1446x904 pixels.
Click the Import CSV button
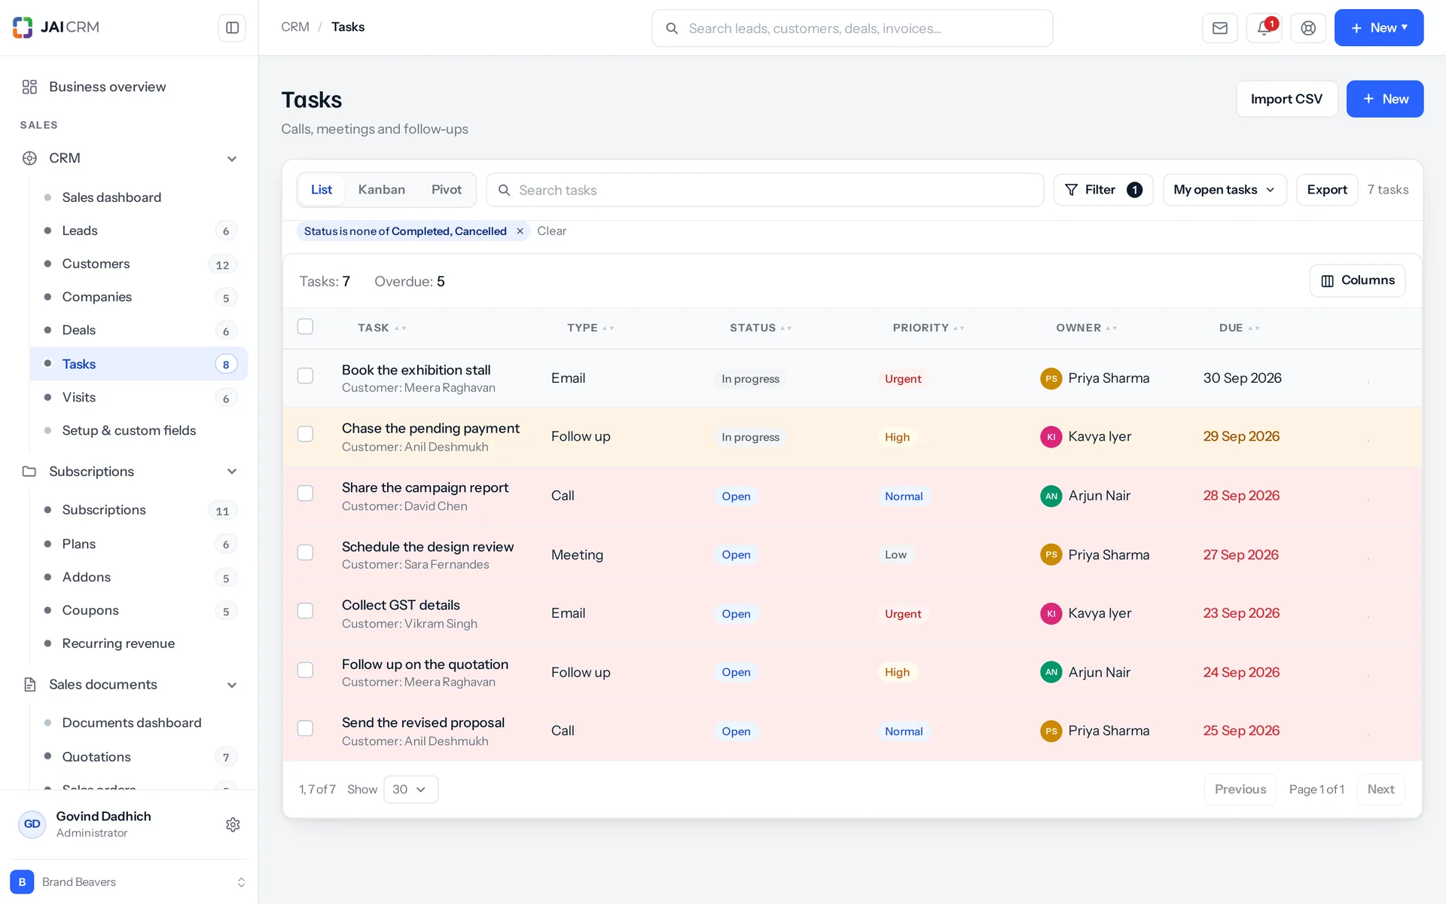point(1286,99)
